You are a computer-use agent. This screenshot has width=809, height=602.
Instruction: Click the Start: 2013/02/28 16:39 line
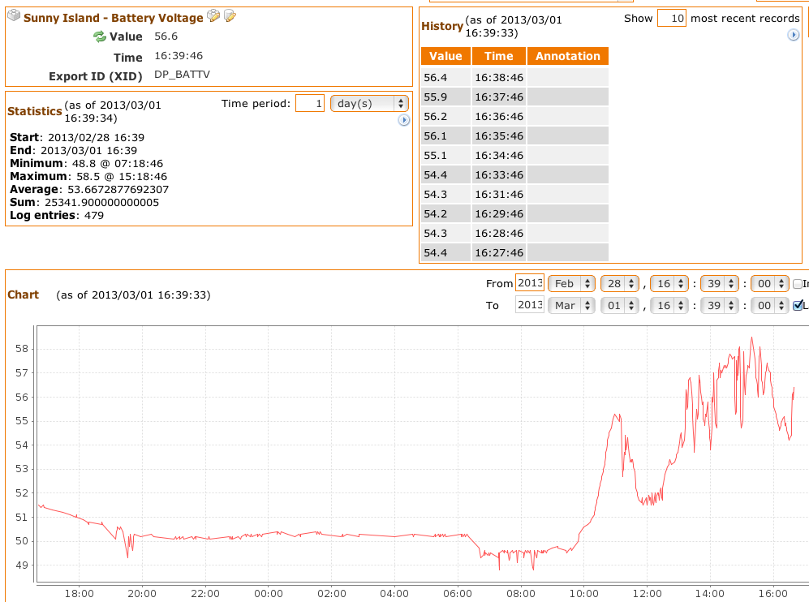77,138
